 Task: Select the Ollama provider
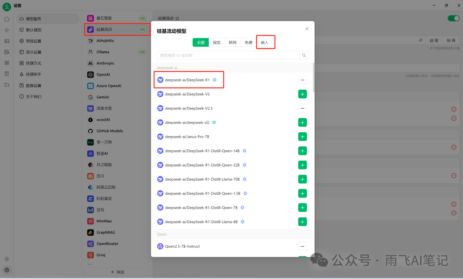[x=117, y=52]
